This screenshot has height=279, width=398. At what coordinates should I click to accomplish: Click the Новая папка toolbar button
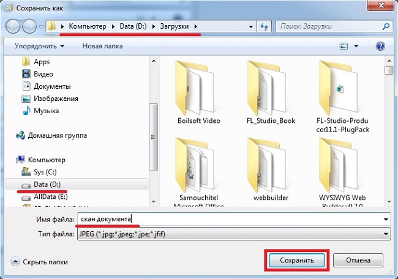pyautogui.click(x=102, y=46)
